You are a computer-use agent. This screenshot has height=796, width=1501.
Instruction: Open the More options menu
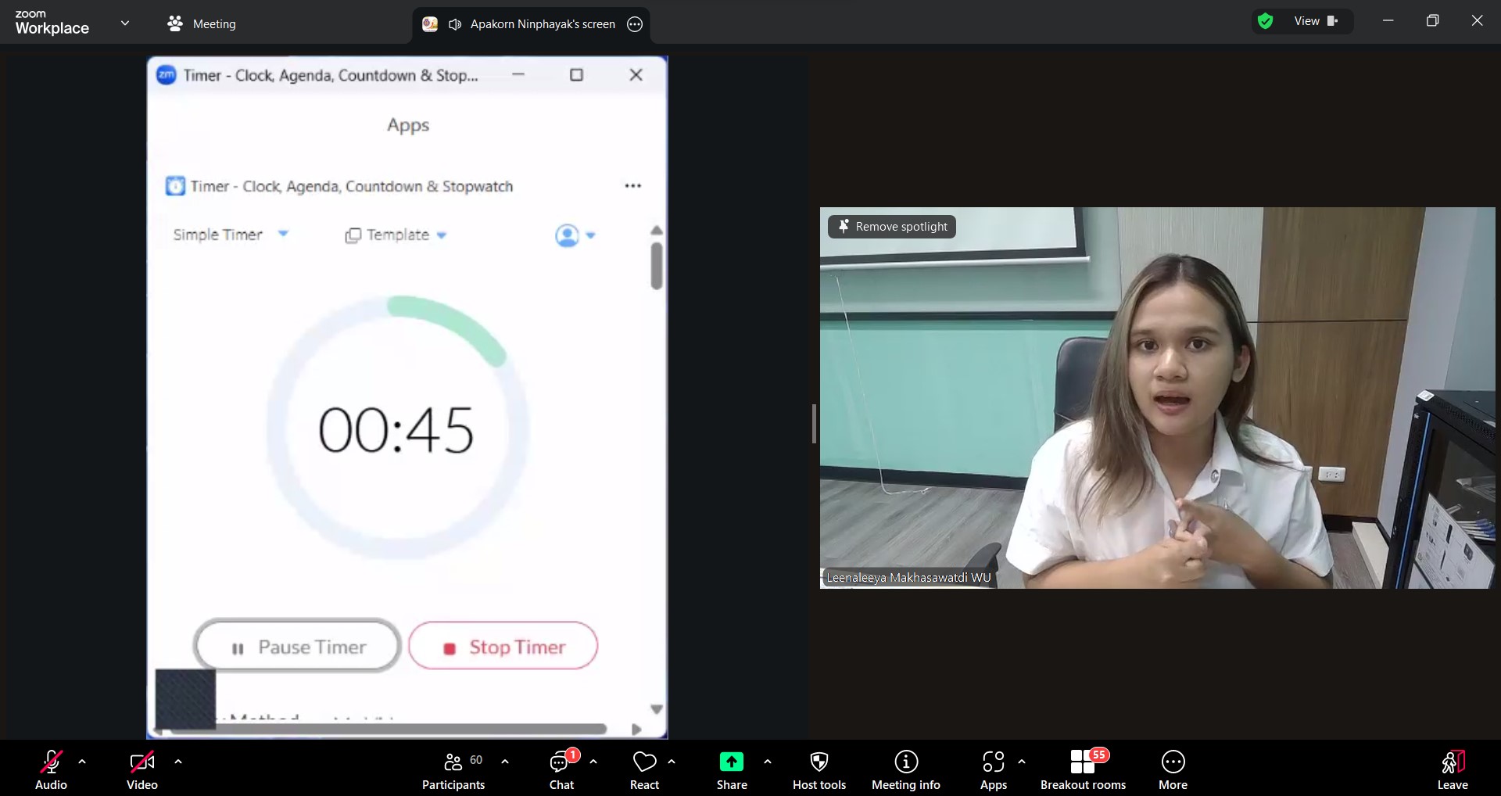(x=1173, y=769)
